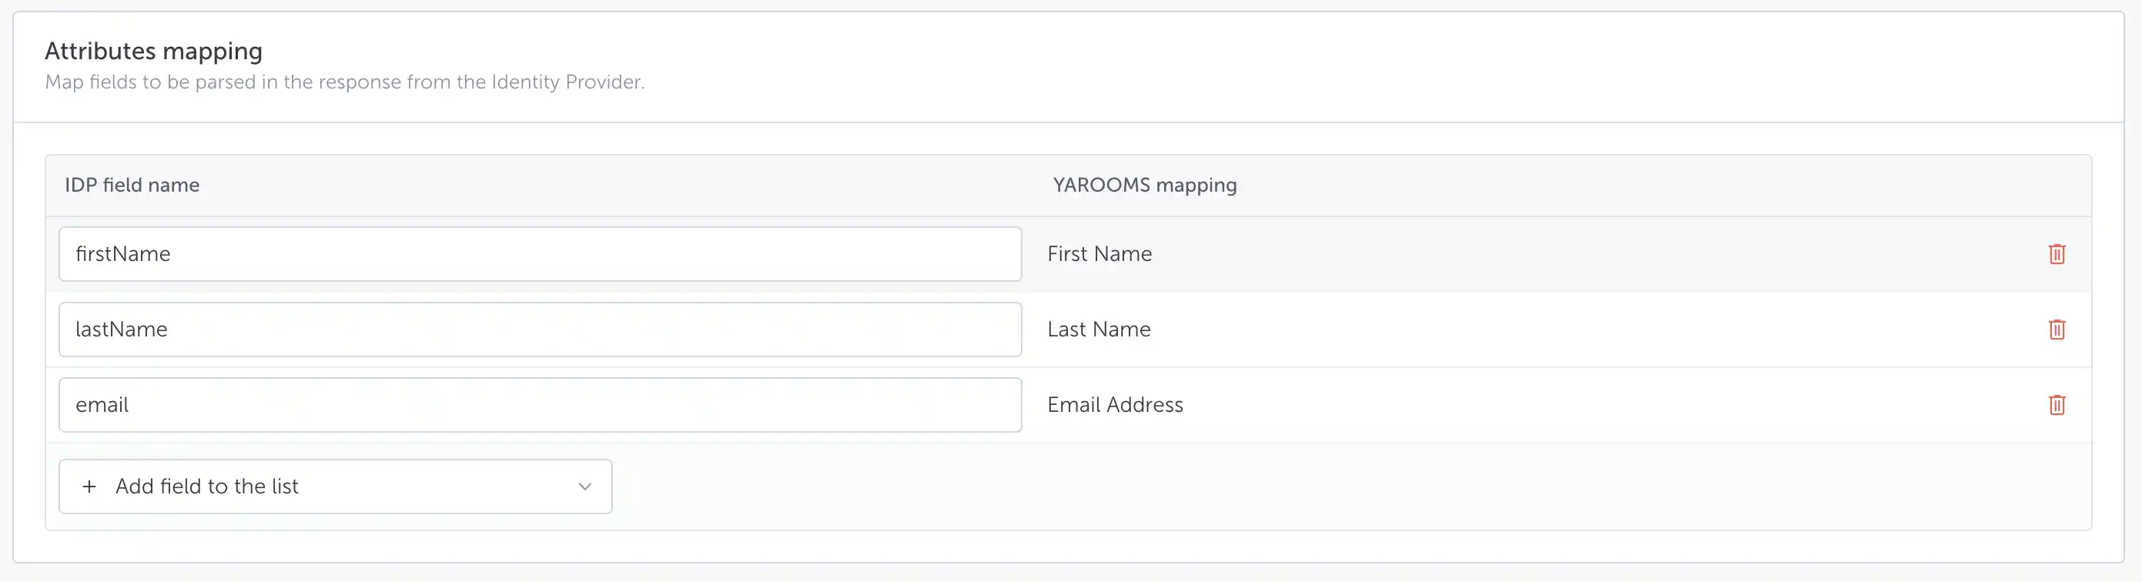Remove the Last Name mapping via trash icon
This screenshot has width=2142, height=582.
pyautogui.click(x=2057, y=329)
